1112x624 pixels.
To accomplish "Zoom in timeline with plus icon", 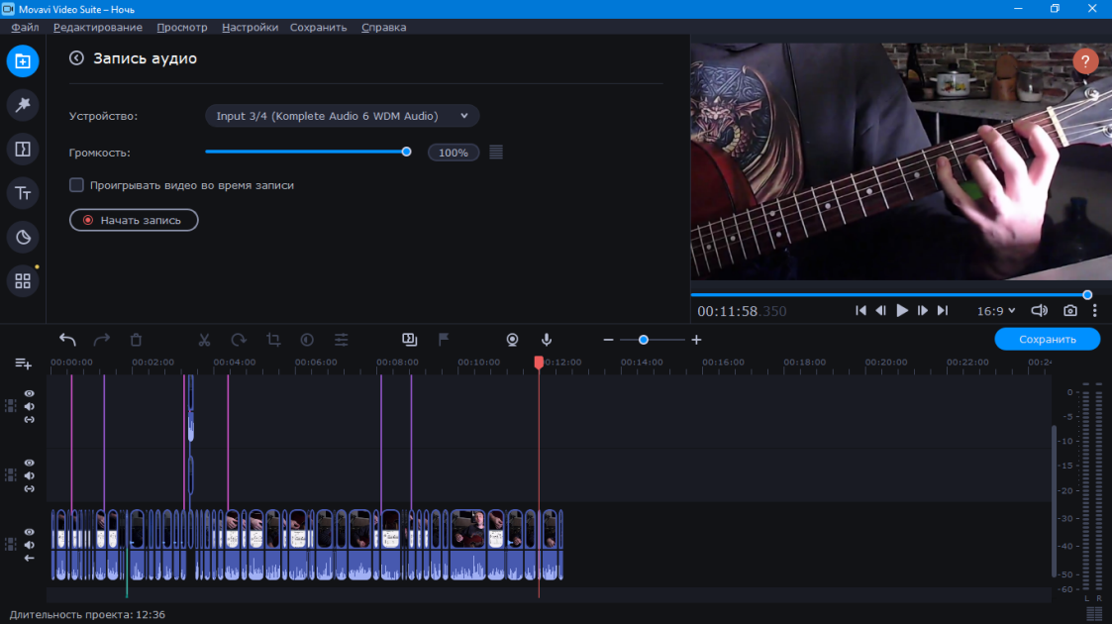I will pos(696,340).
